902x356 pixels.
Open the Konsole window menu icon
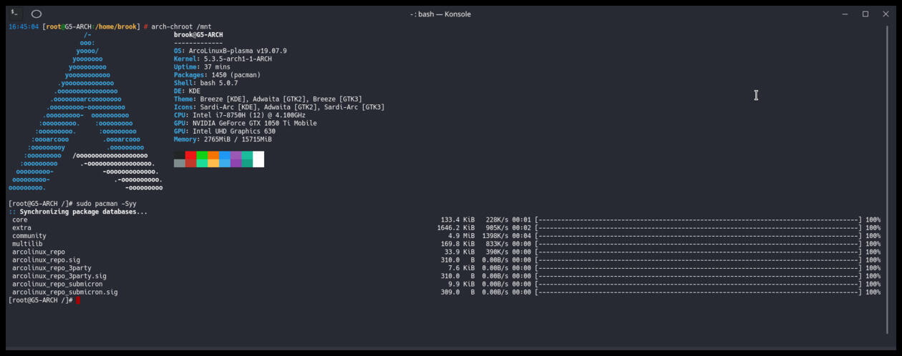14,14
